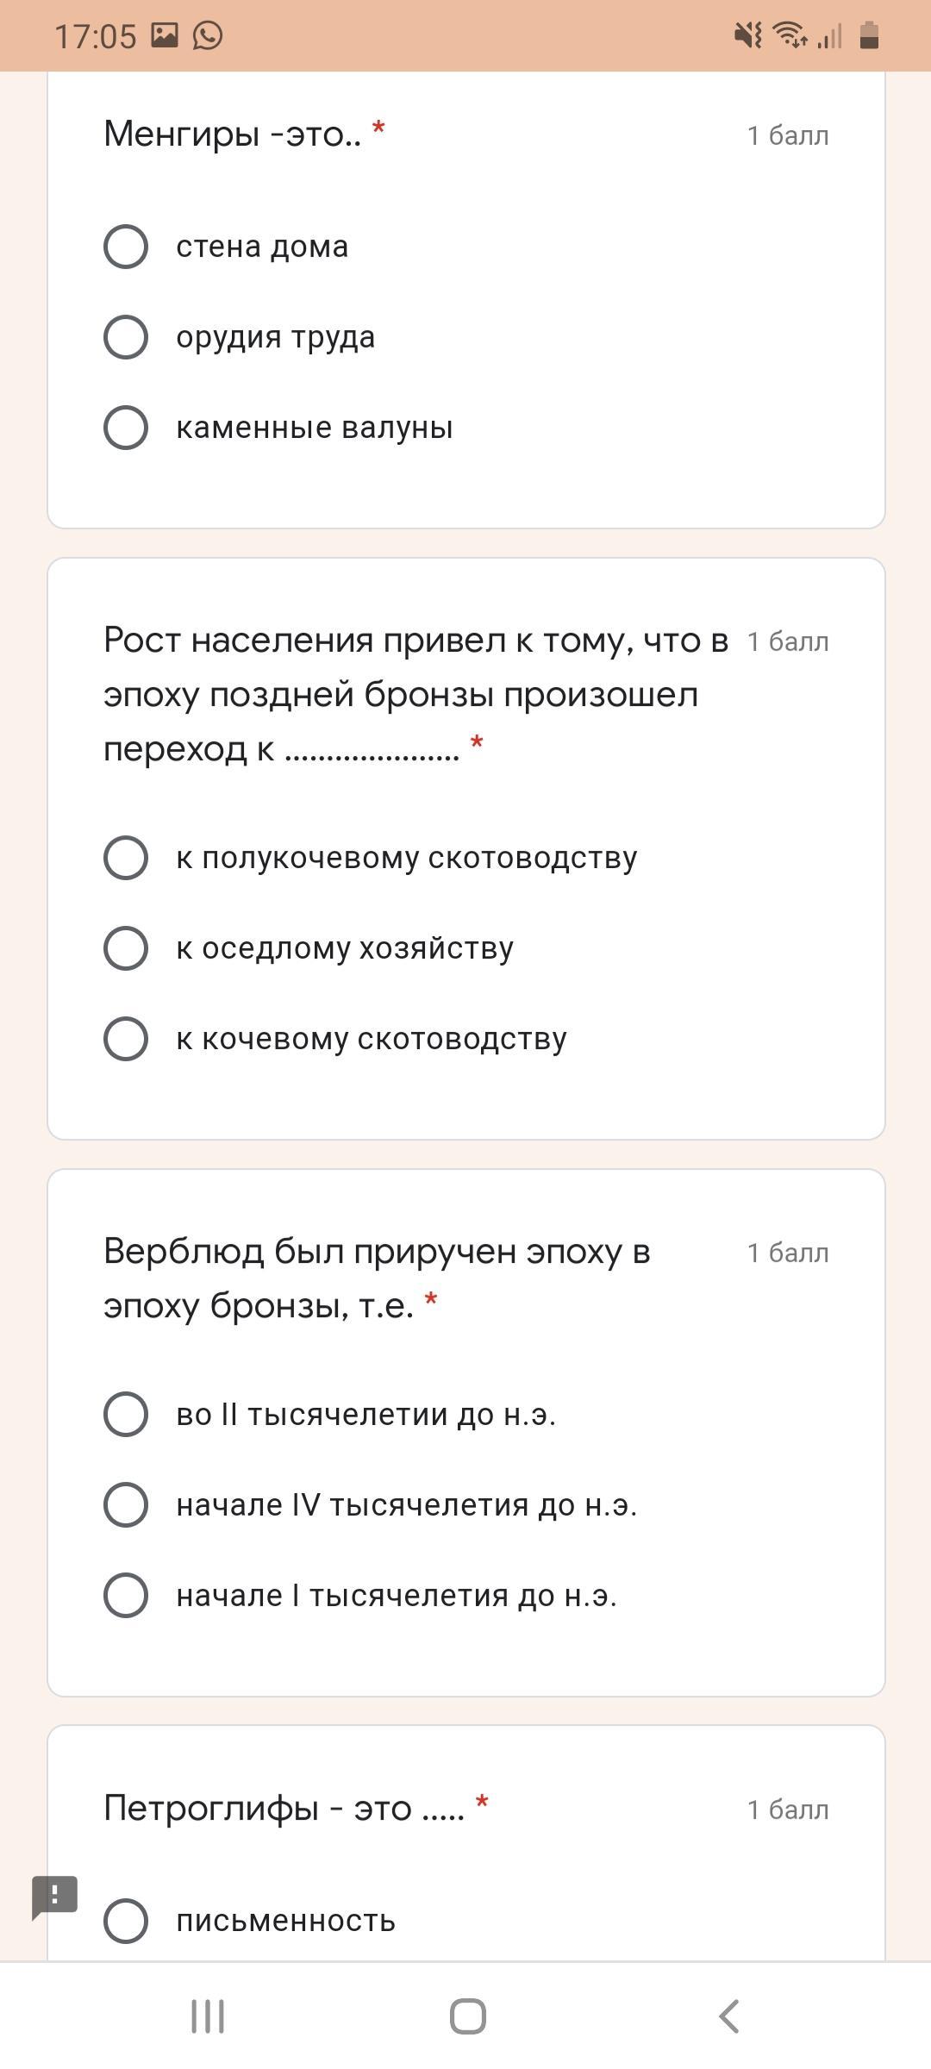Tap the Wi-Fi status icon

tap(790, 35)
